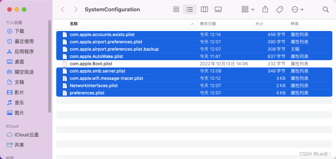Click the 隔空投送 AirDrop icon
This screenshot has height=159, width=336.
pos(9,72)
